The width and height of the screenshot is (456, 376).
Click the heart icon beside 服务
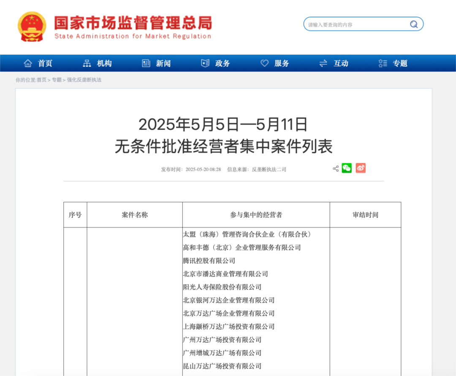pyautogui.click(x=264, y=63)
